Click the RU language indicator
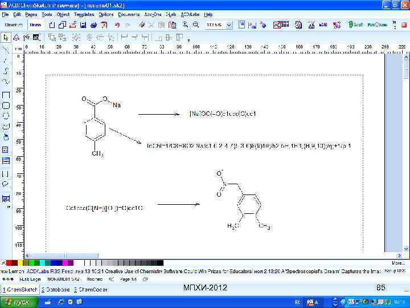 point(298,302)
